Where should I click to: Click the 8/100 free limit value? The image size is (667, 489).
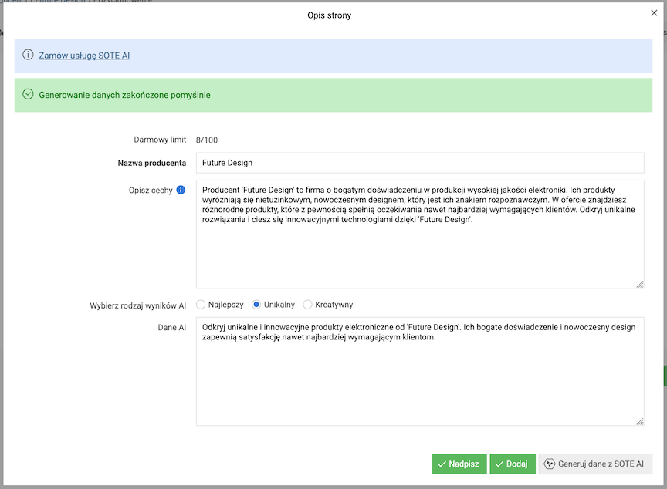pos(207,140)
